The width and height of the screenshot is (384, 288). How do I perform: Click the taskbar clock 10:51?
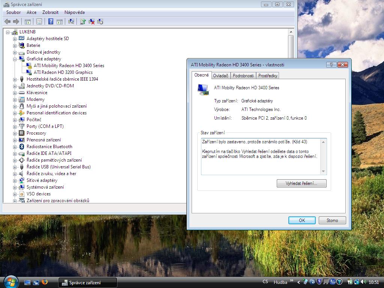pos(374,282)
